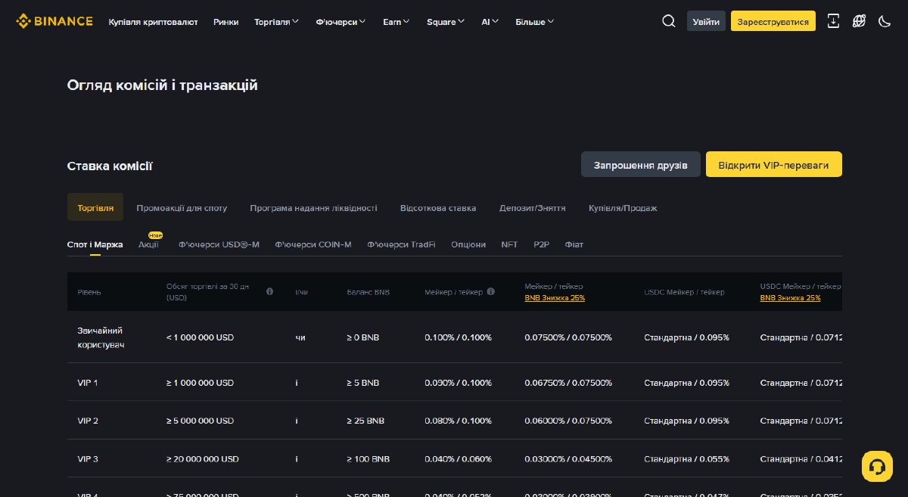Click the Стандартна / 0.055% cell

tap(686, 458)
